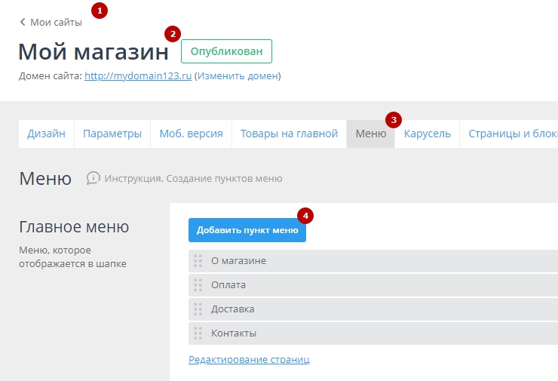Open the mydomain123.ru domain link
Viewport: 558px width, 381px height.
(x=138, y=76)
